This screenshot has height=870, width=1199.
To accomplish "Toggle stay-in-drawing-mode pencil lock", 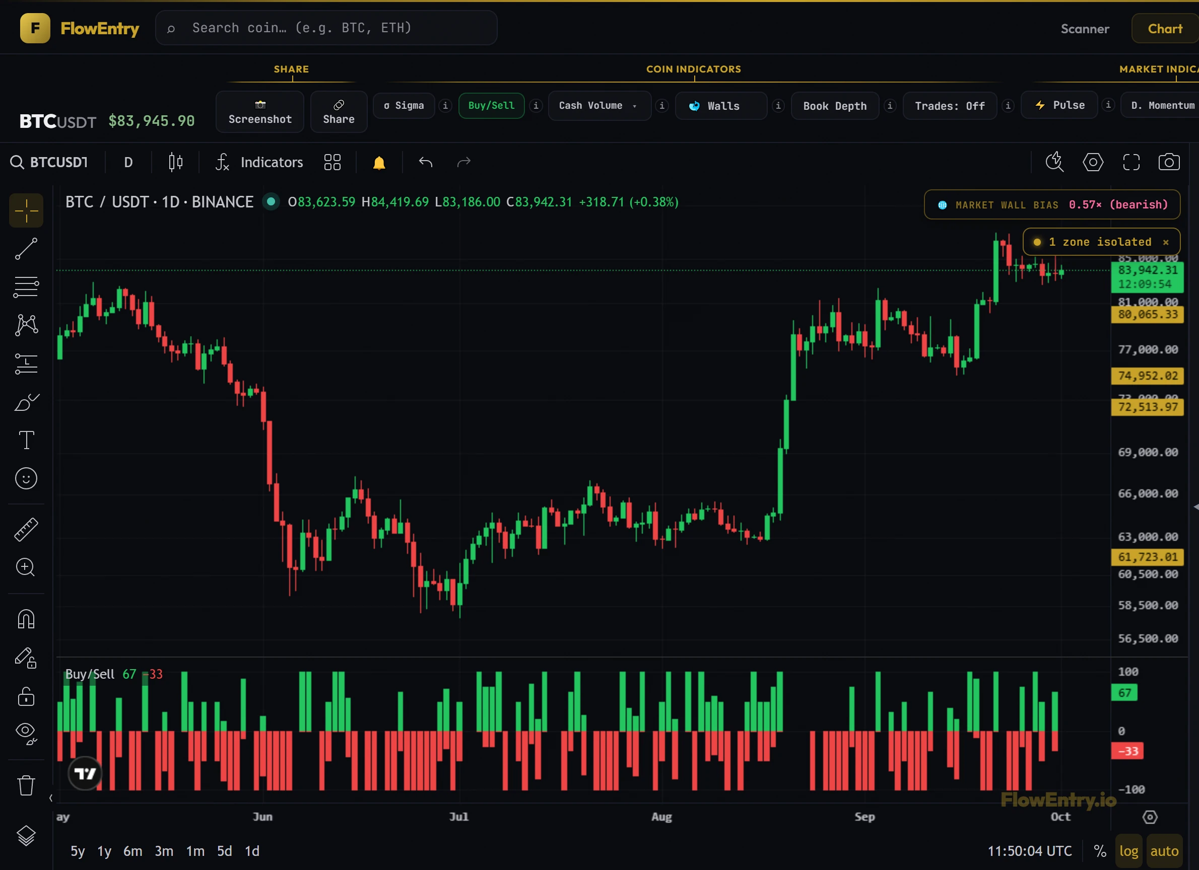I will coord(26,658).
